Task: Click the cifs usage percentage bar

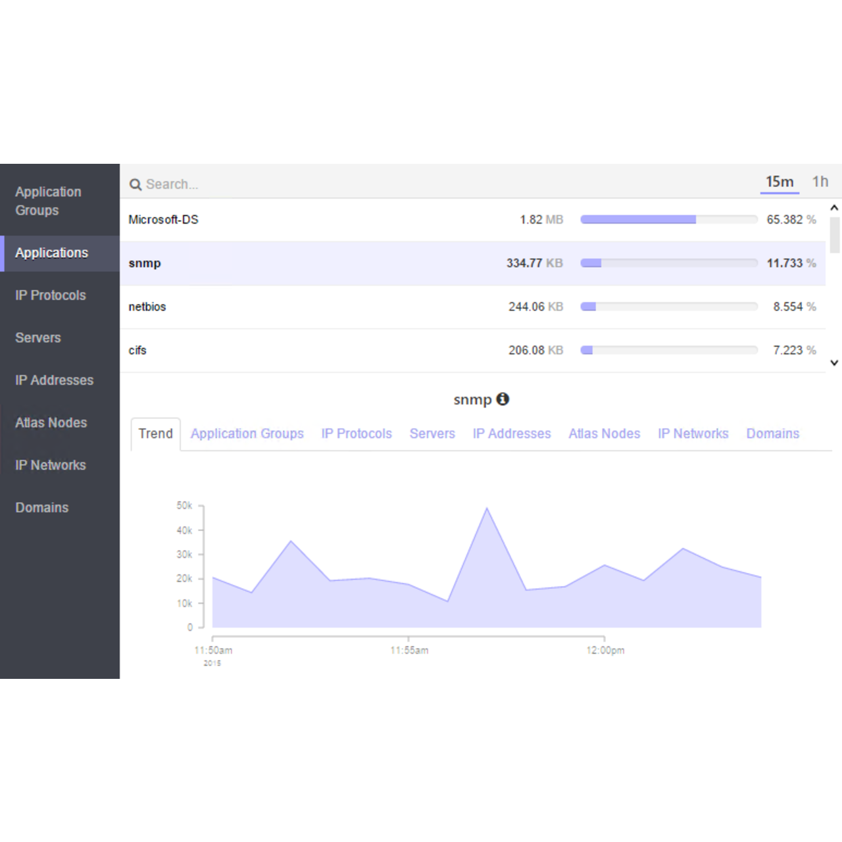Action: [668, 351]
